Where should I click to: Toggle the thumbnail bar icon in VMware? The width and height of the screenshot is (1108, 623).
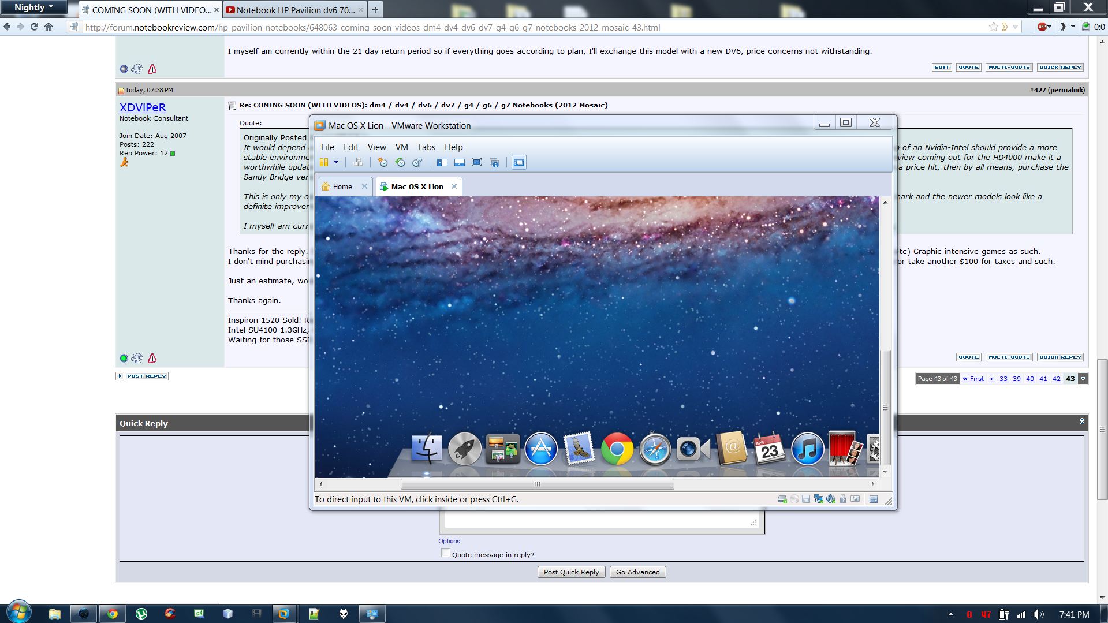pos(460,163)
